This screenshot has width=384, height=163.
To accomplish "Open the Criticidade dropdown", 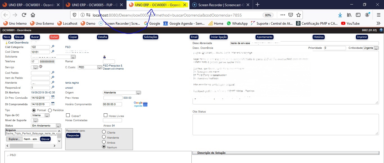I will tap(376, 48).
